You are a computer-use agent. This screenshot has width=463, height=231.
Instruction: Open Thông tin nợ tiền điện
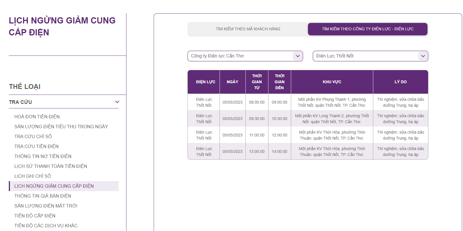click(x=43, y=156)
